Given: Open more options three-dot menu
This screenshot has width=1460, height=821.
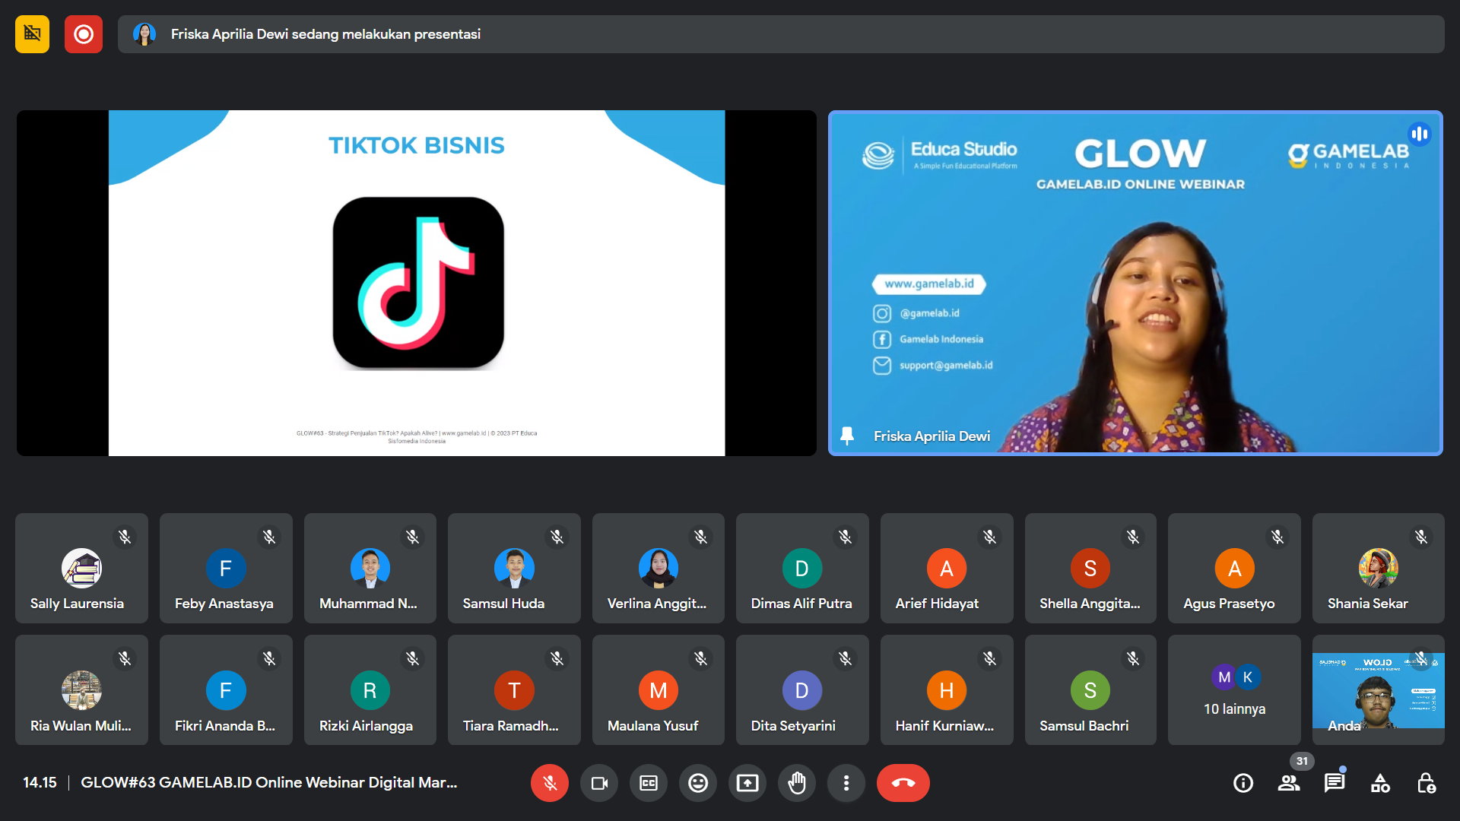Looking at the screenshot, I should 846,783.
